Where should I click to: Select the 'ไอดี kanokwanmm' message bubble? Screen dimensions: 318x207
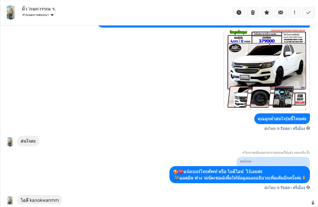(40, 200)
